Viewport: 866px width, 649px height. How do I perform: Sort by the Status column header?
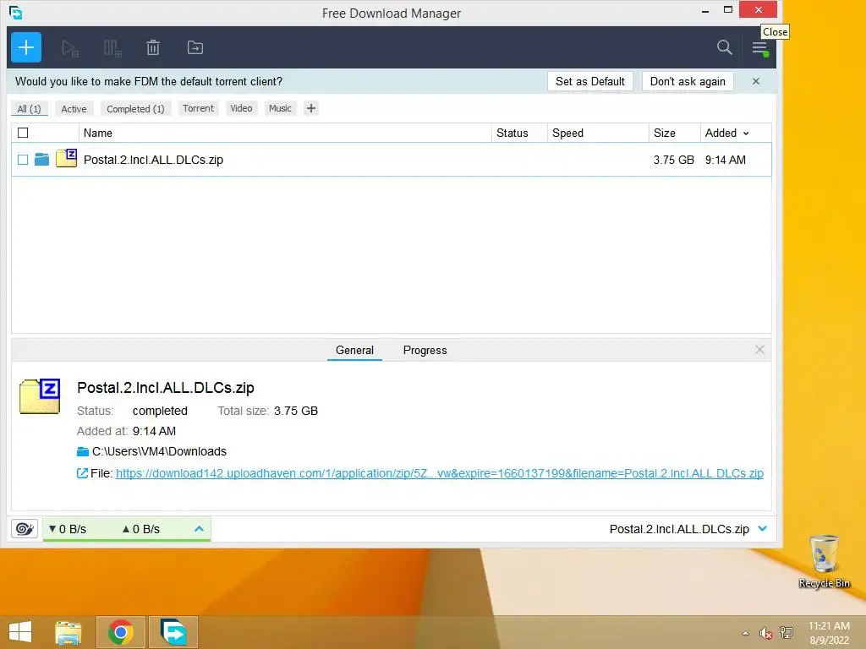click(519, 133)
